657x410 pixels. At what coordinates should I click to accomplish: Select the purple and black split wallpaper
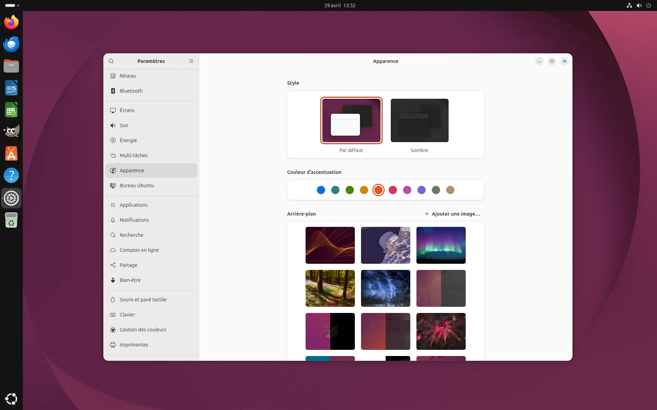(330, 331)
